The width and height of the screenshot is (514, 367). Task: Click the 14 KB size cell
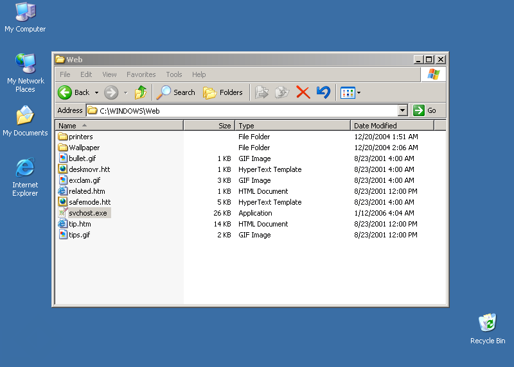[x=222, y=224]
